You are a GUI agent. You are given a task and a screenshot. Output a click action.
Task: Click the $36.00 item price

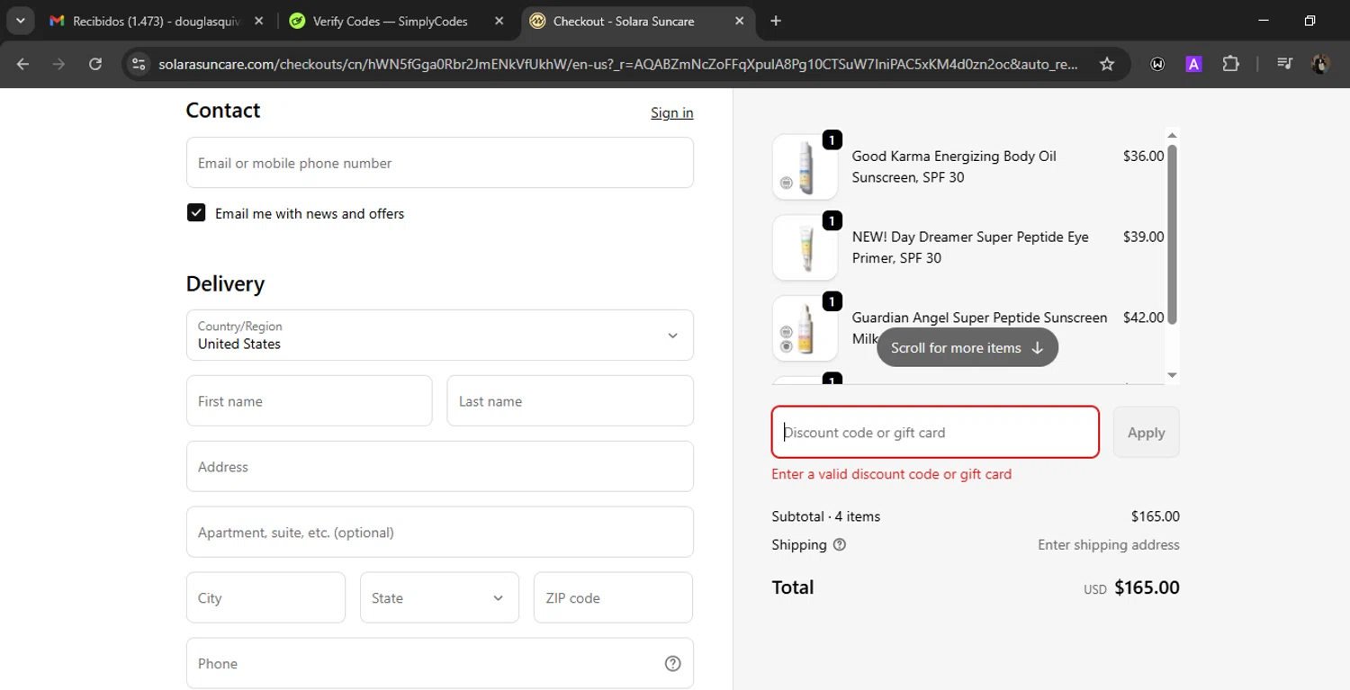(x=1143, y=157)
